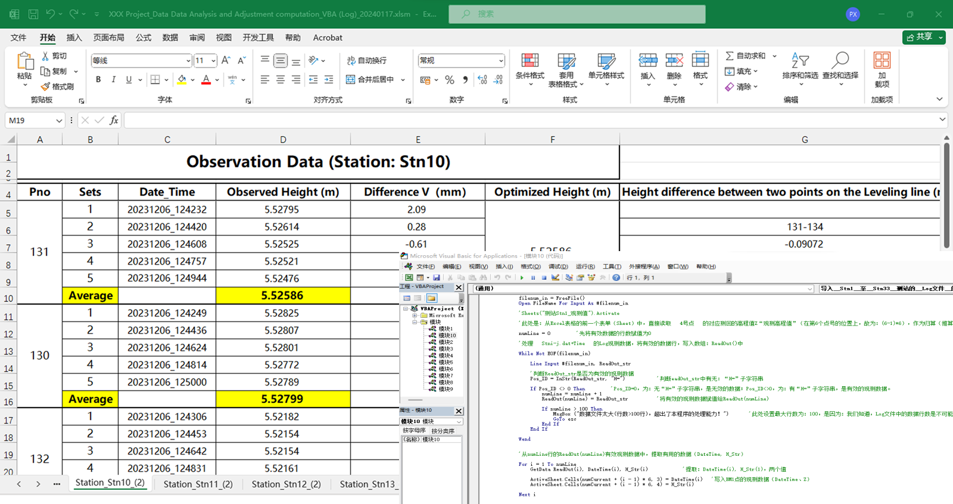Viewport: 953px width, 504px height.
Task: Select 模块2 in the project tree
Action: [445, 342]
